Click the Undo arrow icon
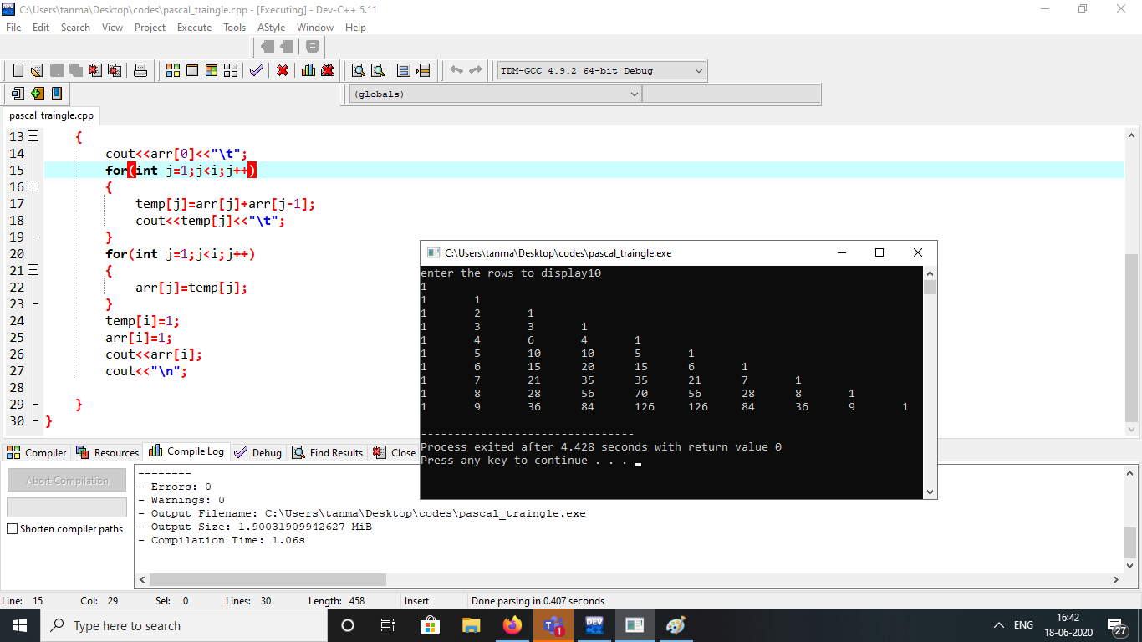Viewport: 1142px width, 642px height. tap(456, 70)
